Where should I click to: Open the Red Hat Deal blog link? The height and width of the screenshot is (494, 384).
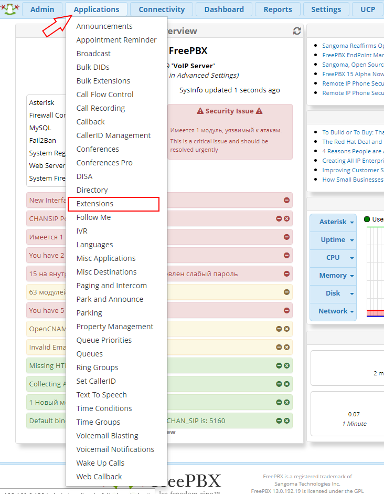pos(353,142)
